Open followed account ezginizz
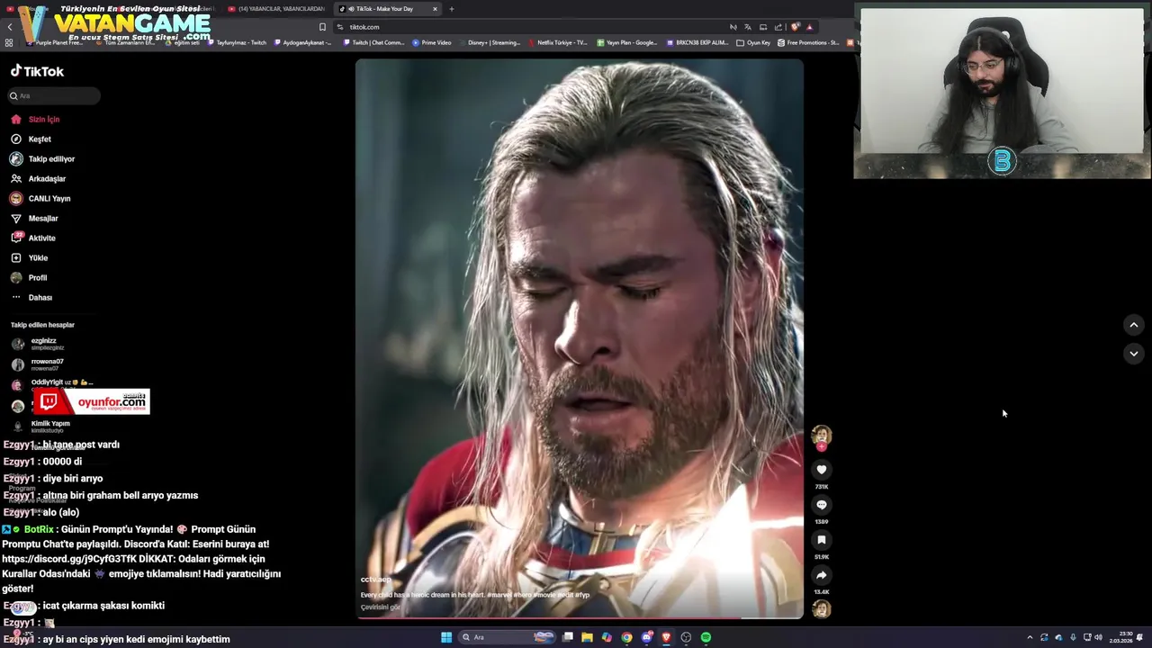1152x648 pixels. 38,344
